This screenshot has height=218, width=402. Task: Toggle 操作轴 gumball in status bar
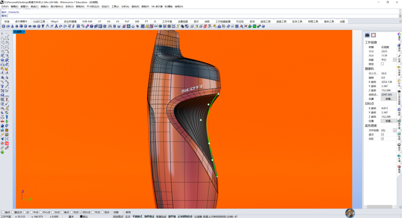coord(172,217)
